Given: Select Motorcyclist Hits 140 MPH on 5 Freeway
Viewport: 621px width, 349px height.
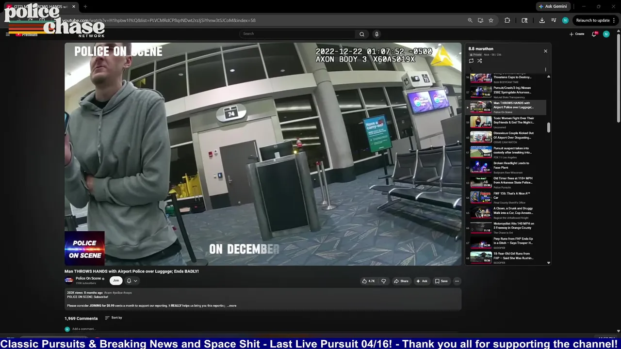Looking at the screenshot, I should point(507,227).
